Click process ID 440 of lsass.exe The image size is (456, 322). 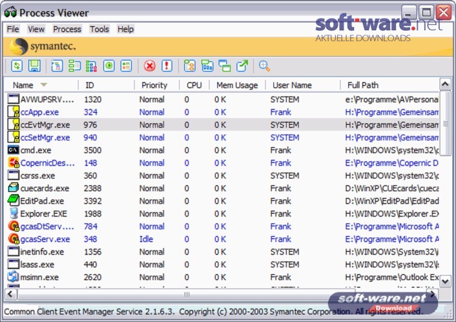pyautogui.click(x=90, y=265)
